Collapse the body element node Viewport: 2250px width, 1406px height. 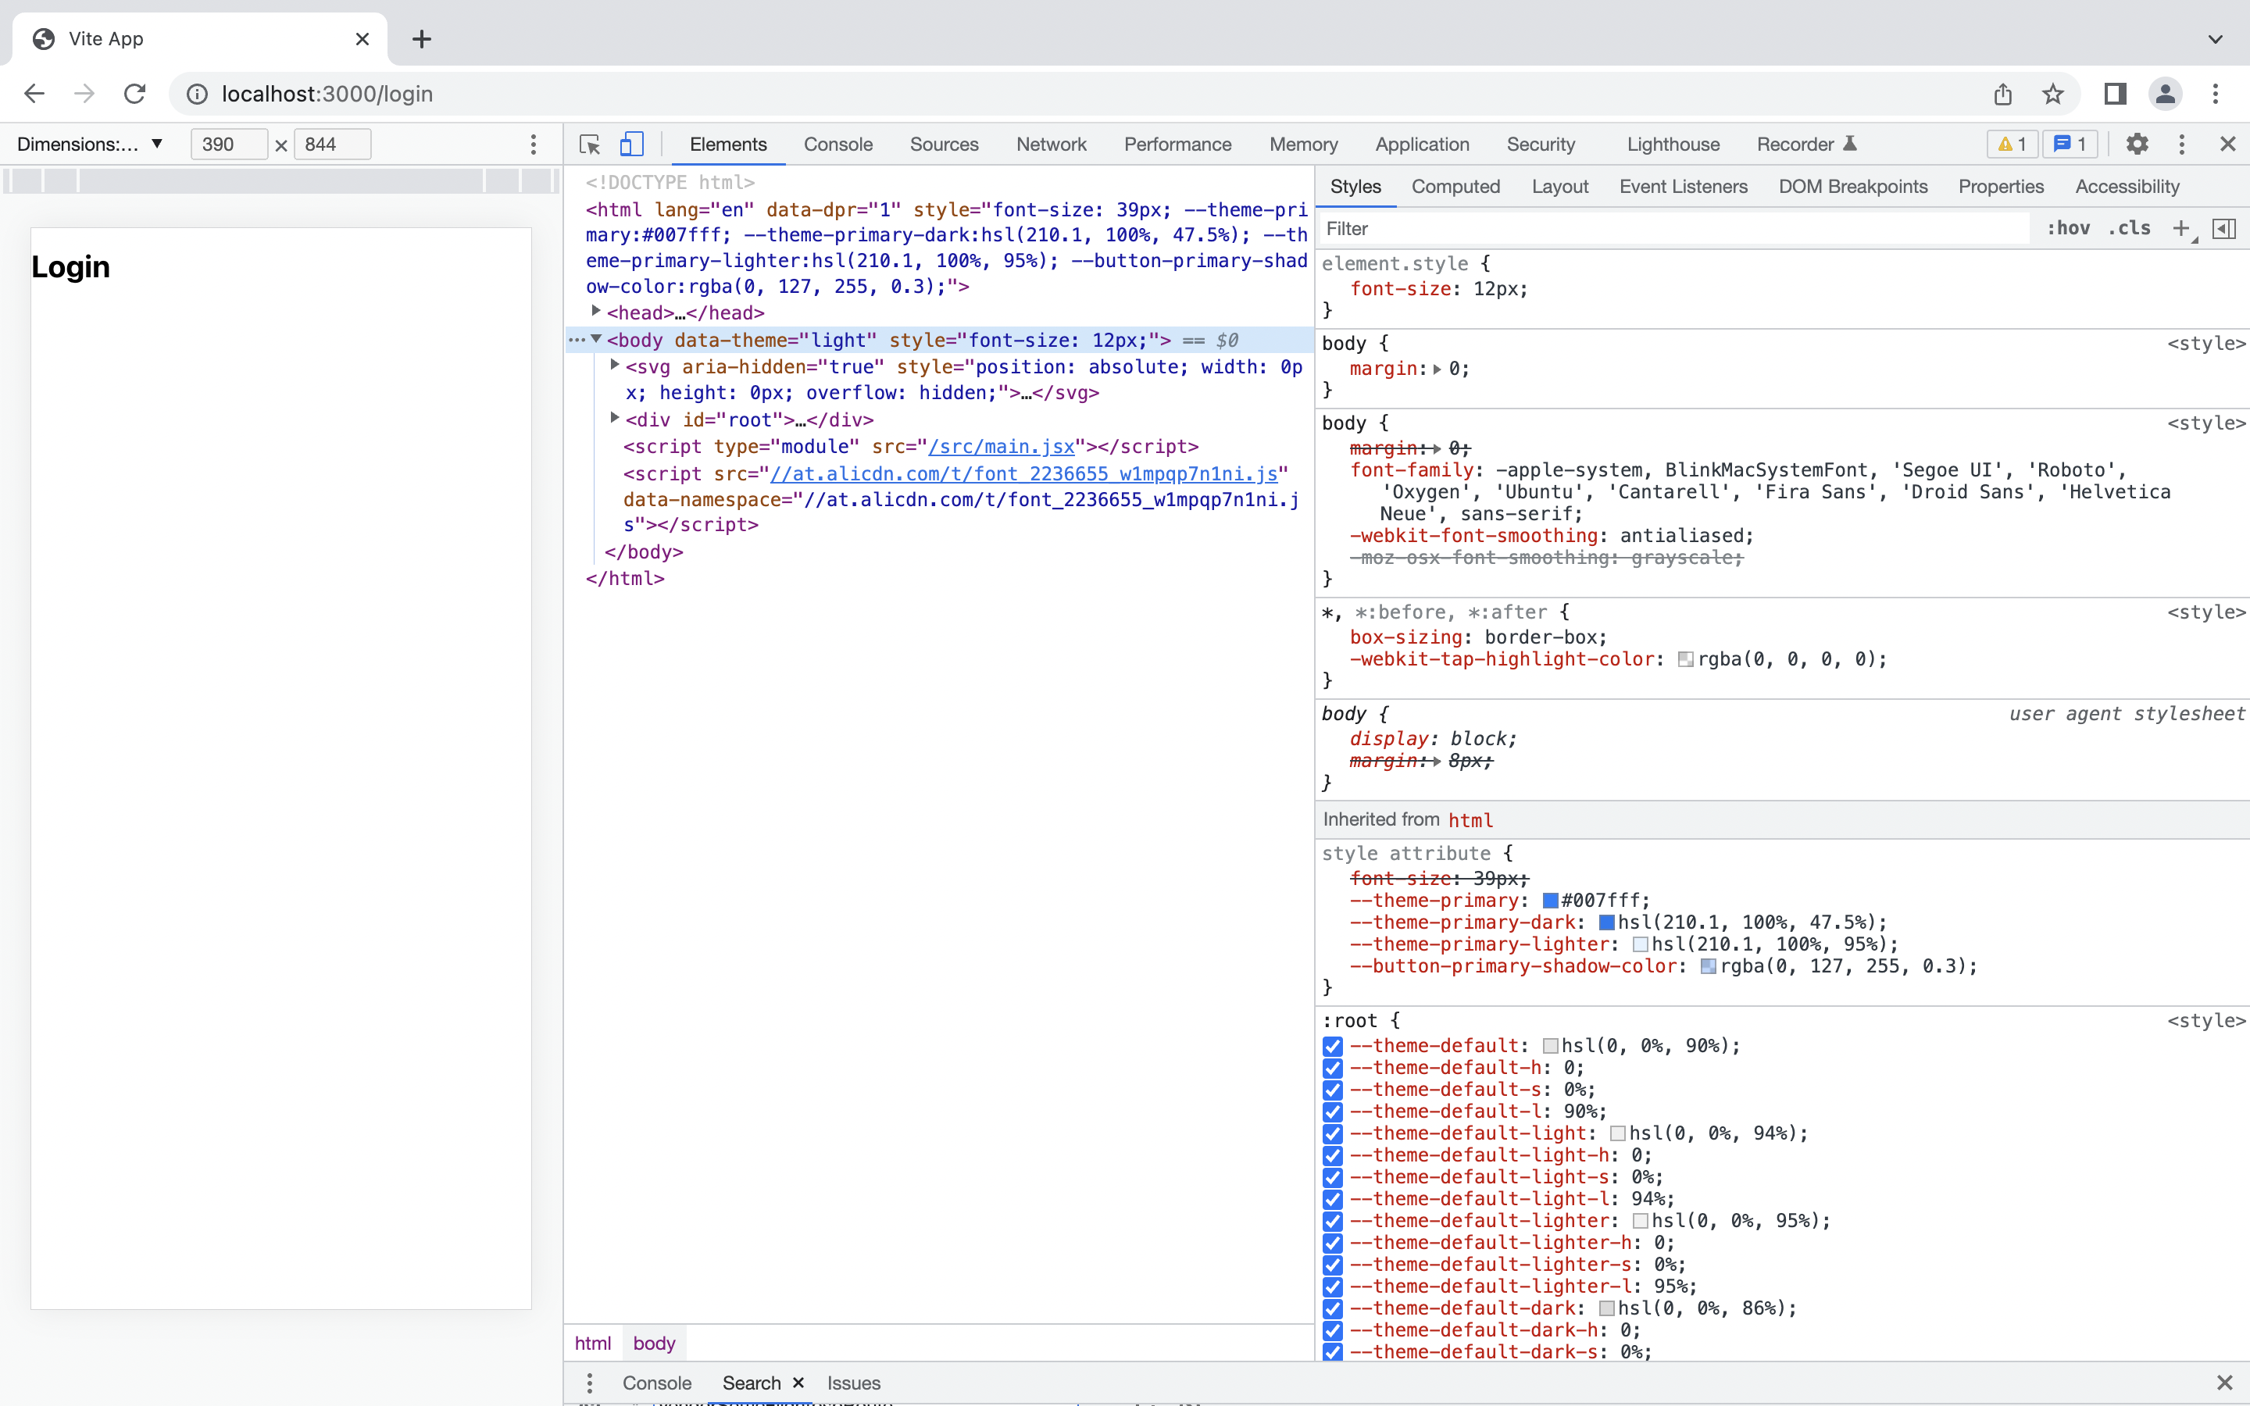(596, 340)
